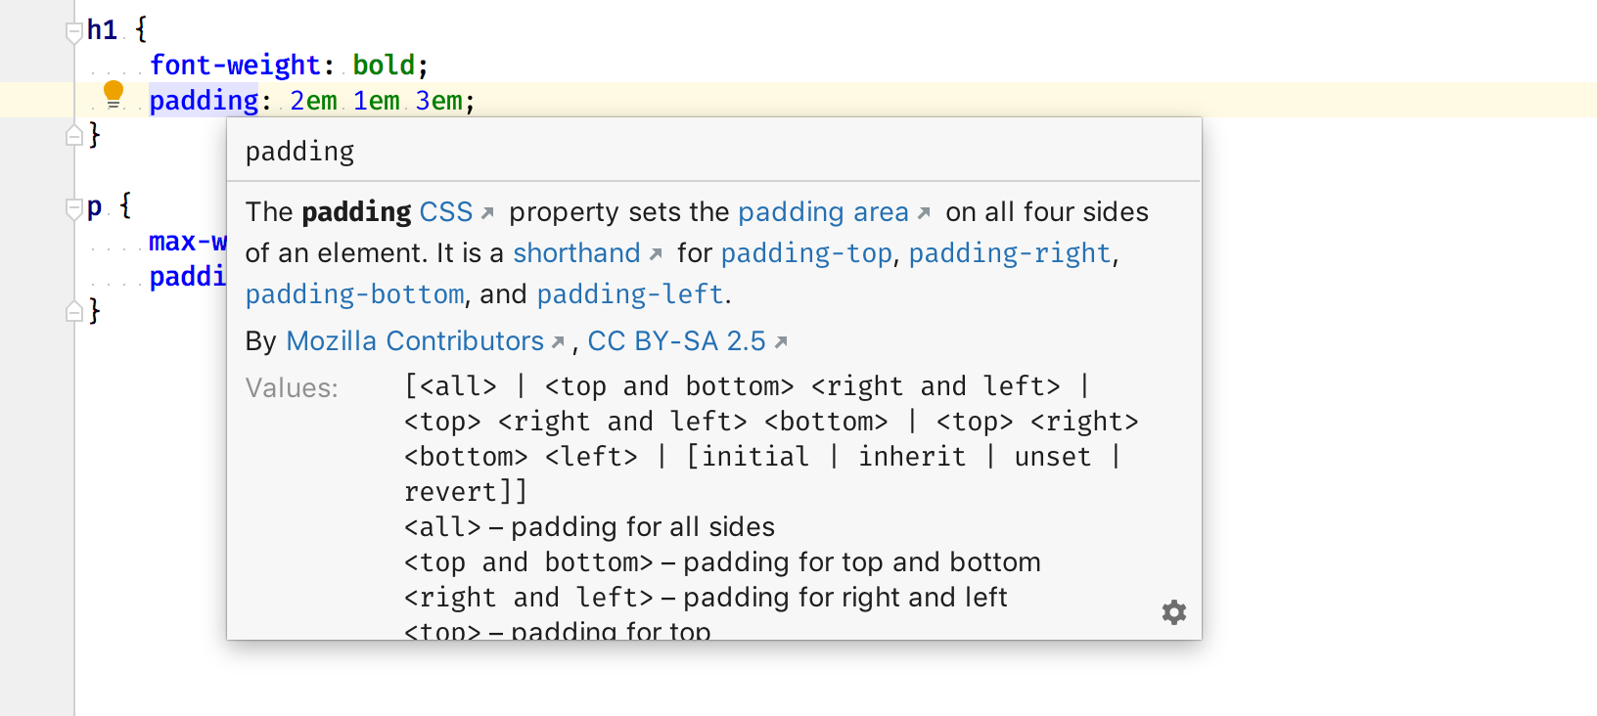
Task: Click external arrow after CC BY-SA 2.5
Action: (781, 341)
